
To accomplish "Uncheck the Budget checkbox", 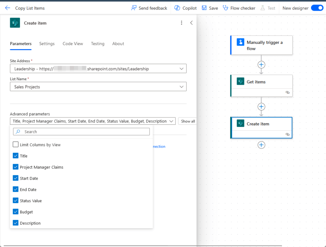I will (16, 212).
